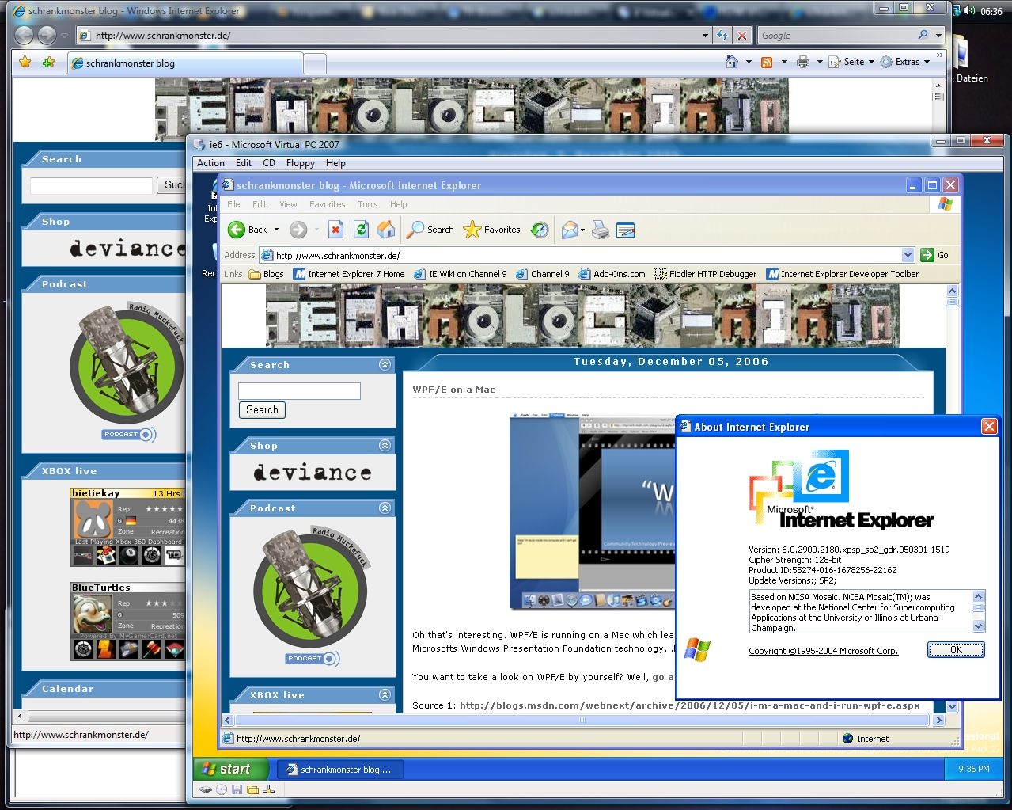
Task: Collapse the XBOX live panel in IE6 page
Action: (385, 694)
